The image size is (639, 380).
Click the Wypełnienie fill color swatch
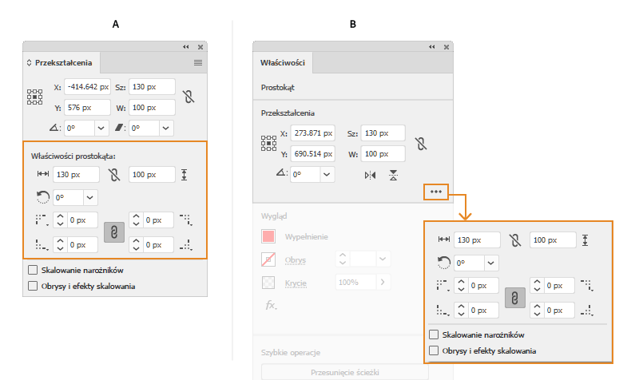point(269,237)
